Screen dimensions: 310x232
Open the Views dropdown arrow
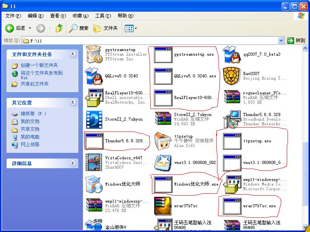coord(136,29)
